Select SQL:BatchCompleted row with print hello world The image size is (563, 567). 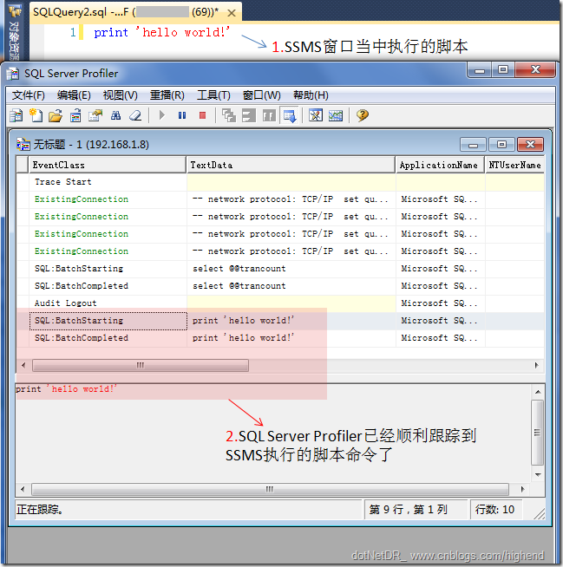coord(280,338)
